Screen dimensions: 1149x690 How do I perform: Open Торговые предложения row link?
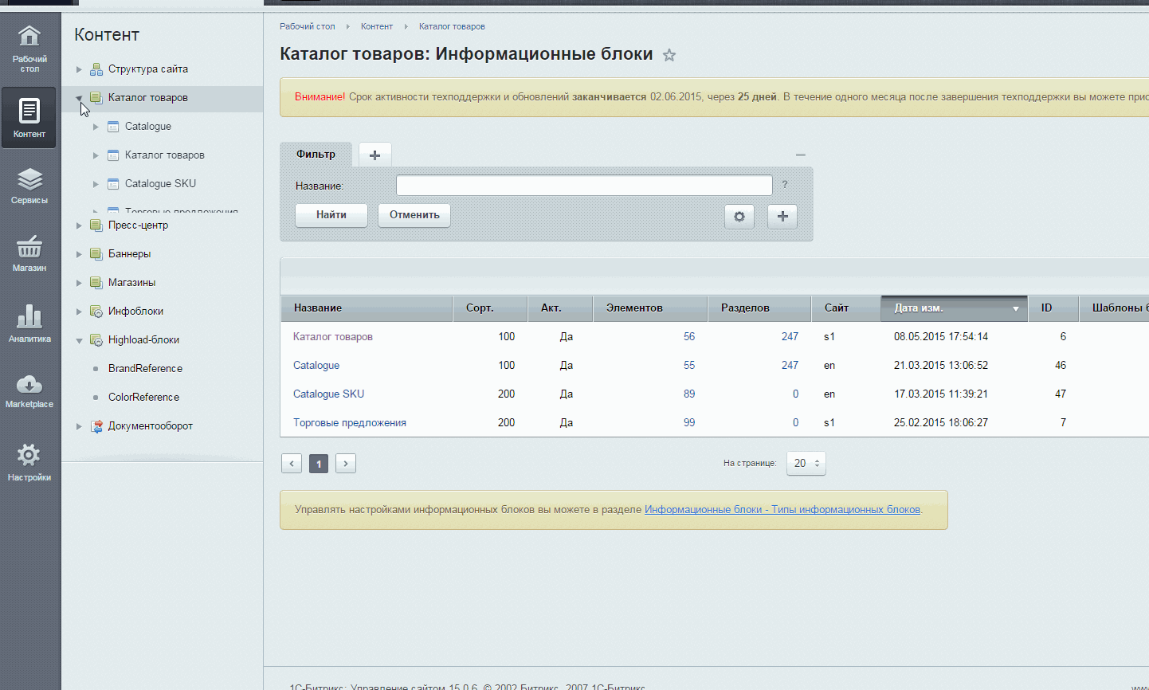(350, 423)
